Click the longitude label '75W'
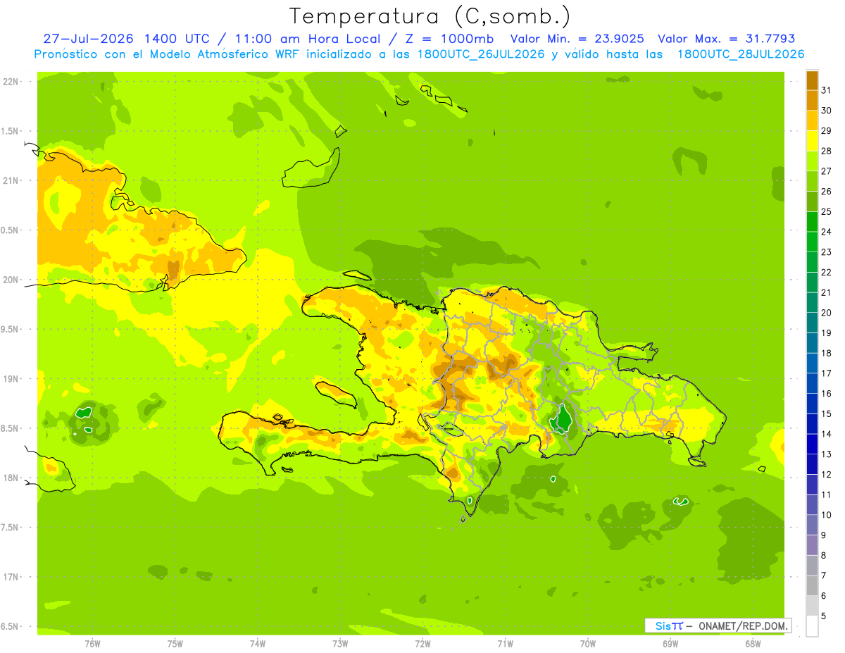This screenshot has height=653, width=845. 175,645
